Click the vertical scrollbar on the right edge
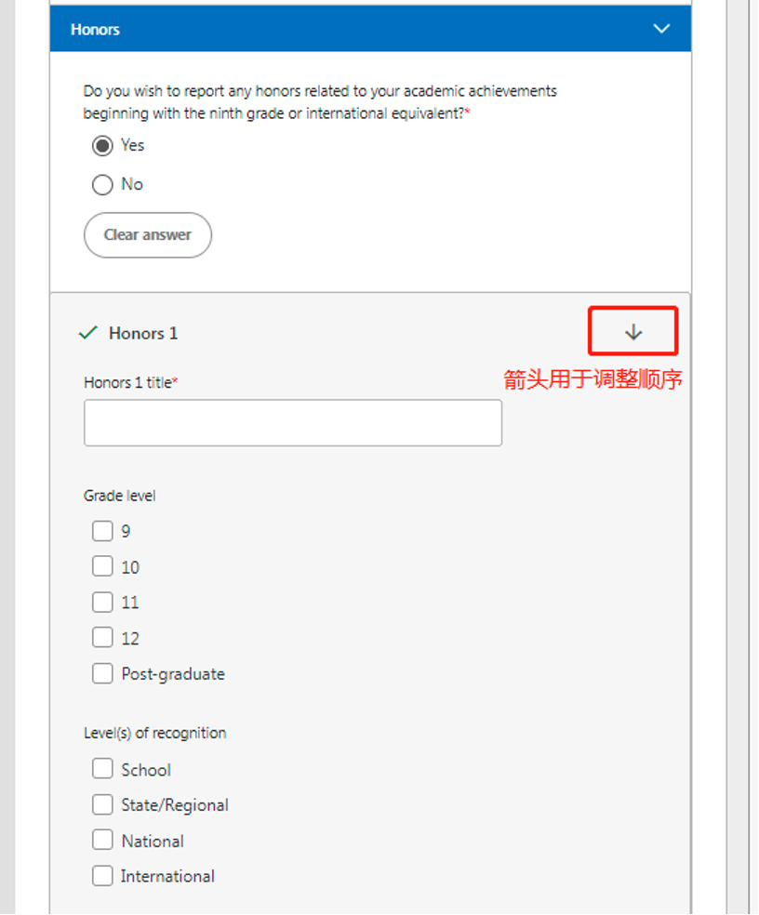The image size is (759, 915). tap(739, 465)
